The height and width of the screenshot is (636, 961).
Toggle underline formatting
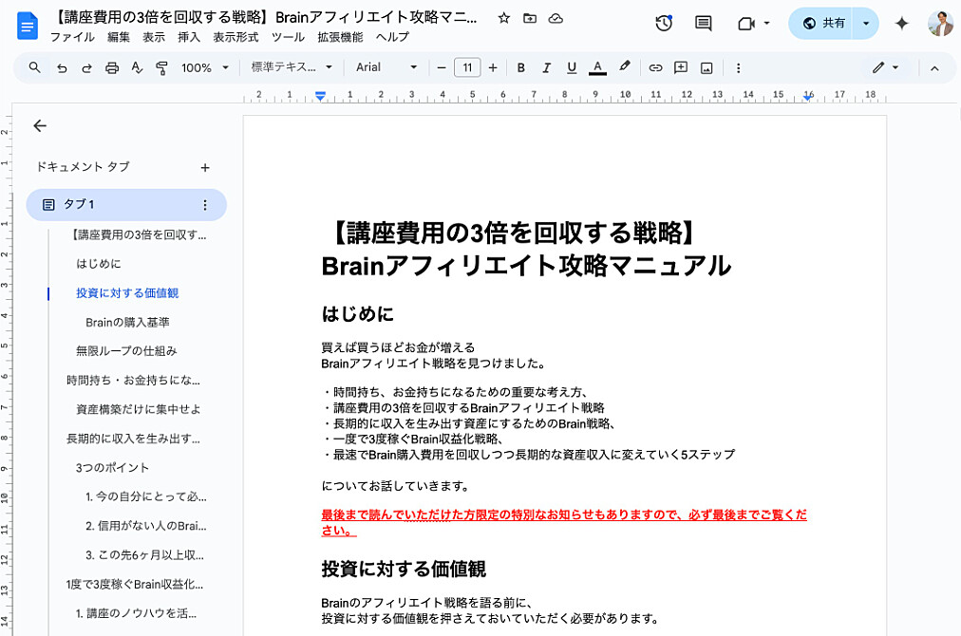(572, 67)
